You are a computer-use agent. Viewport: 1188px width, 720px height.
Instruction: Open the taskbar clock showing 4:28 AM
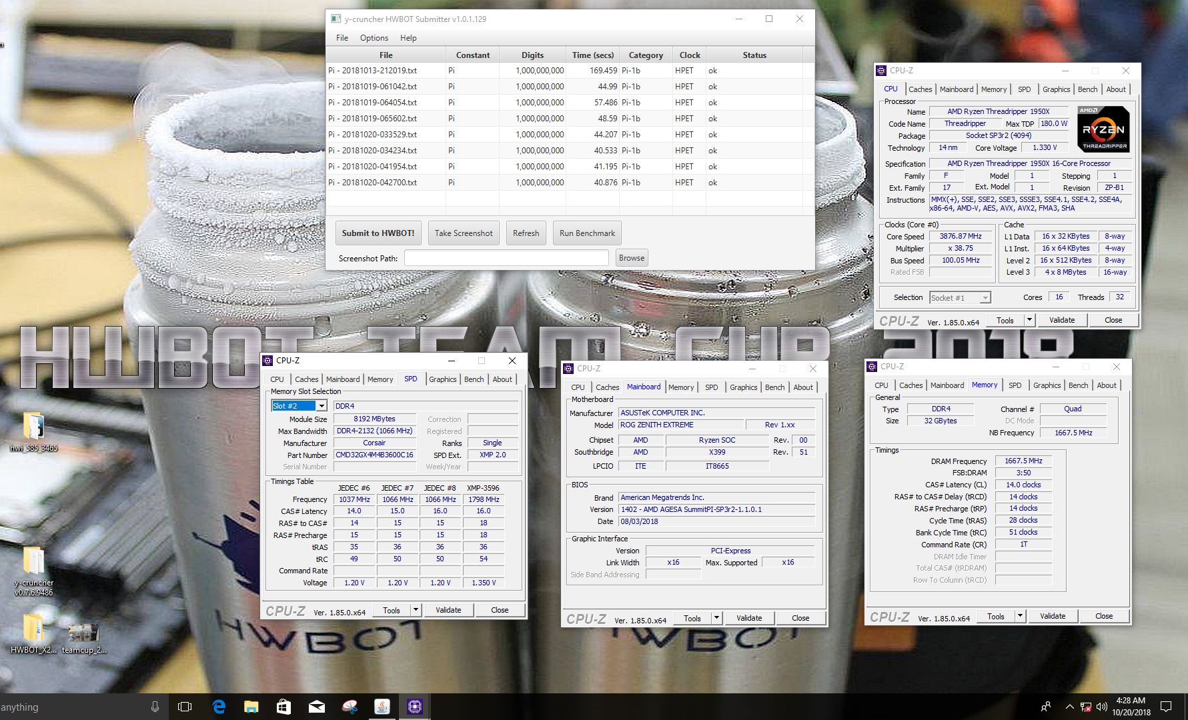[1131, 707]
